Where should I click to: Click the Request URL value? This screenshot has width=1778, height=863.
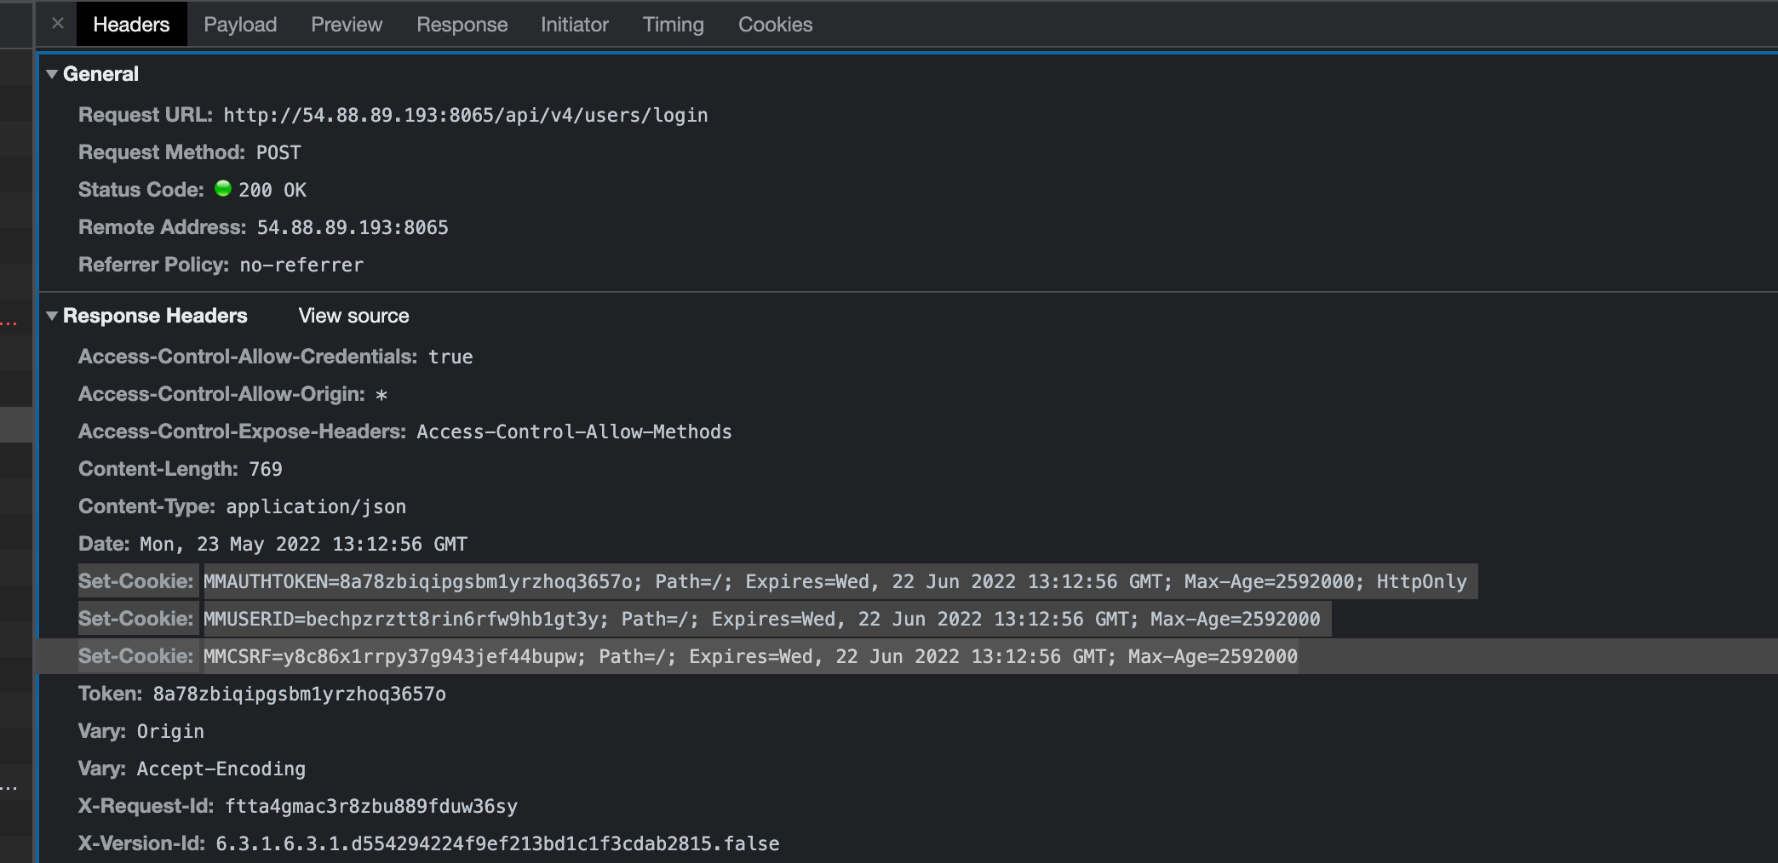(465, 115)
